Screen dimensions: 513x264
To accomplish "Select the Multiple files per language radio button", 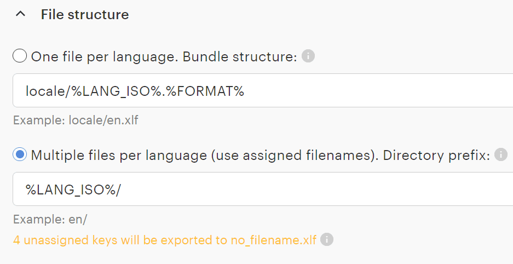I will [20, 155].
